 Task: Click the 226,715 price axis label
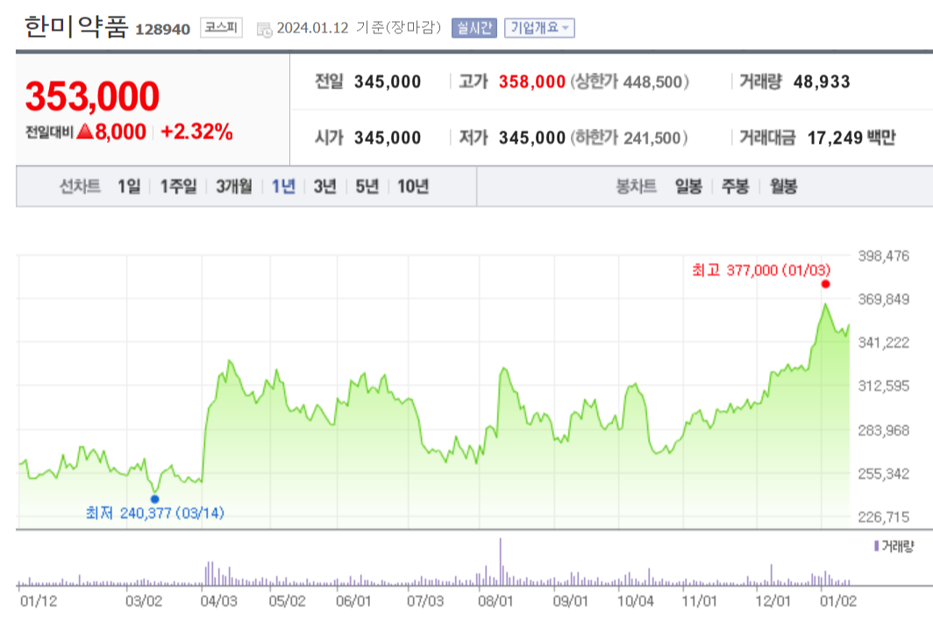884,517
